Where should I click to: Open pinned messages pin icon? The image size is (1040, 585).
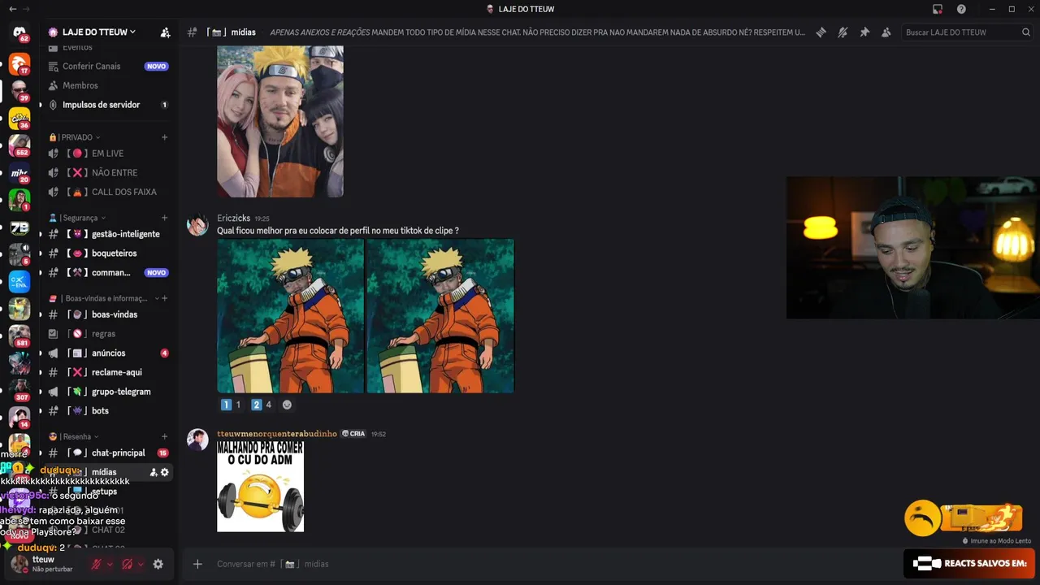pos(864,32)
